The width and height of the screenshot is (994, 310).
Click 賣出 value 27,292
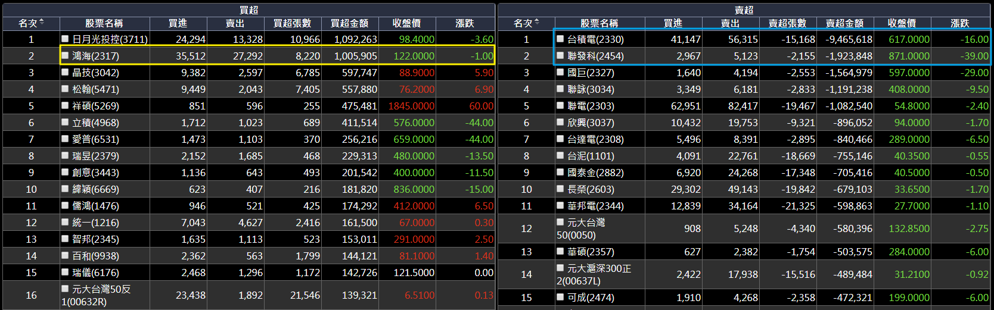247,56
